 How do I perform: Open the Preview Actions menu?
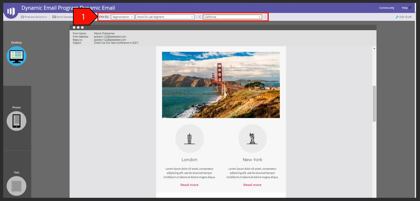click(x=34, y=17)
